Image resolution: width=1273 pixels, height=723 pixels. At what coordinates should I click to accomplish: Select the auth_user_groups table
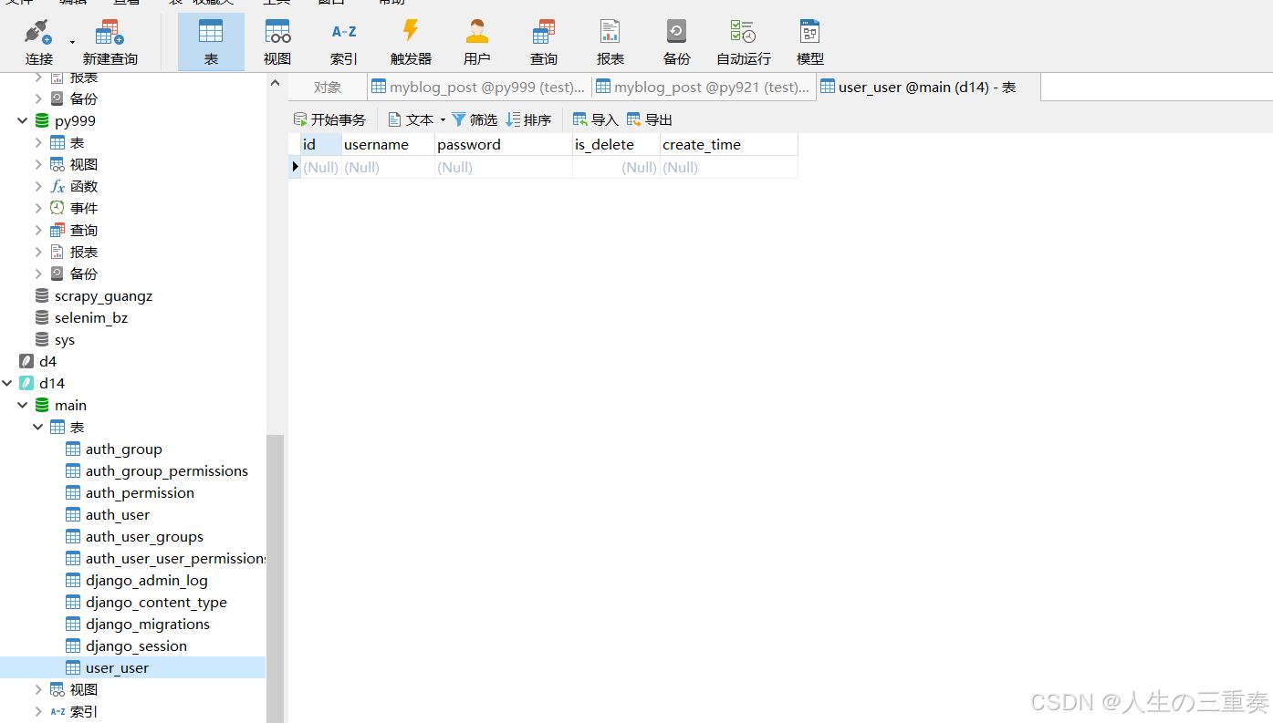tap(144, 536)
